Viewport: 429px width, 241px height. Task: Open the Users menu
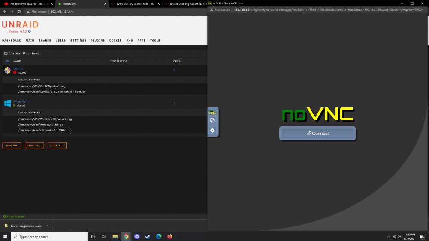(61, 40)
